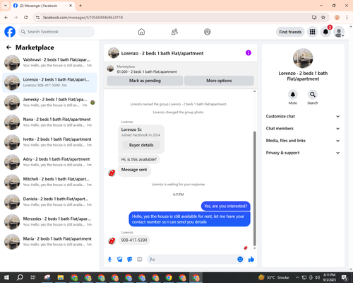The height and width of the screenshot is (283, 353).
Task: Open File Explorer on taskbar
Action: click(61, 277)
